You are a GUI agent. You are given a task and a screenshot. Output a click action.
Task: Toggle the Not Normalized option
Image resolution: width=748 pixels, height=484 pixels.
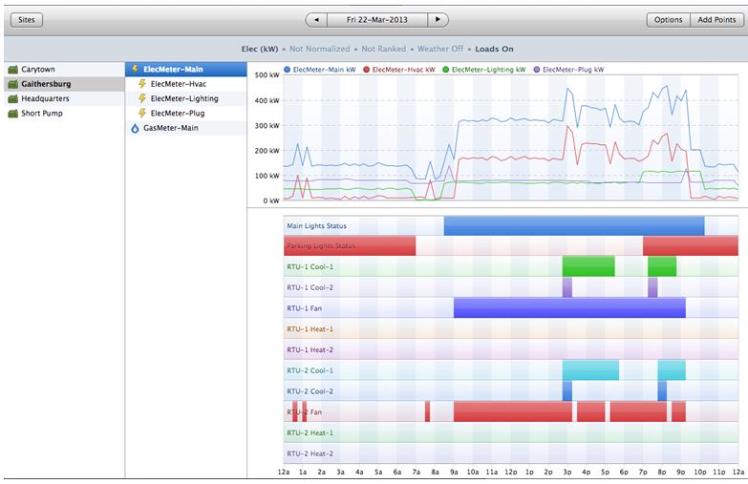(320, 49)
